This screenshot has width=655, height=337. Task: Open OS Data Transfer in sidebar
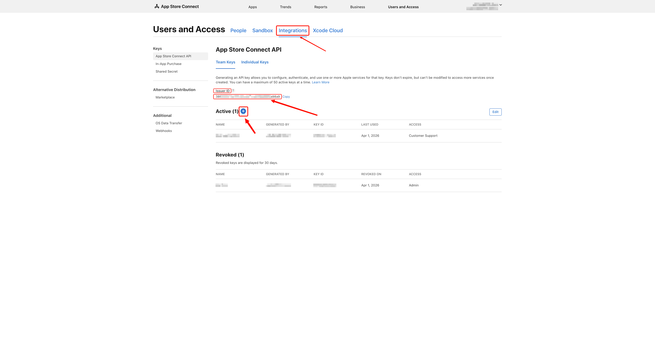pyautogui.click(x=169, y=123)
